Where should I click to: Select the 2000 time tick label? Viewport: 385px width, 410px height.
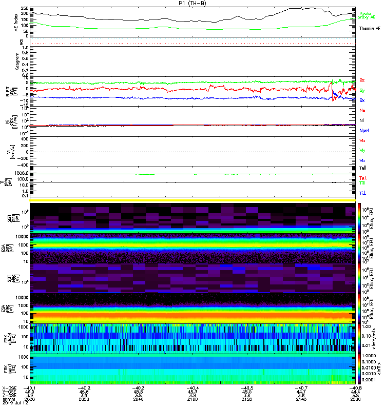pyautogui.click(x=30, y=399)
